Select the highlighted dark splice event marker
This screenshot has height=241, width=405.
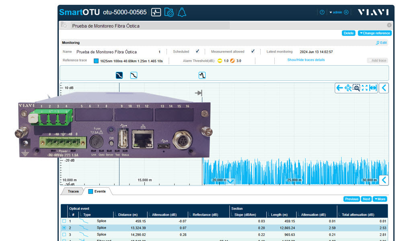(119, 75)
